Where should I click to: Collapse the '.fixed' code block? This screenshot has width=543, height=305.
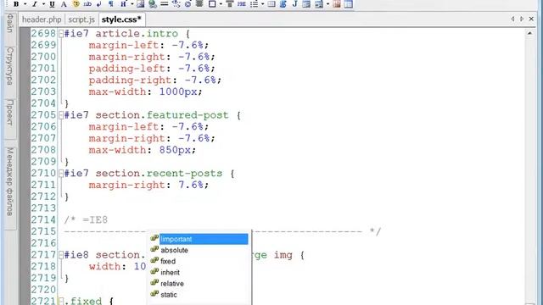click(x=61, y=302)
